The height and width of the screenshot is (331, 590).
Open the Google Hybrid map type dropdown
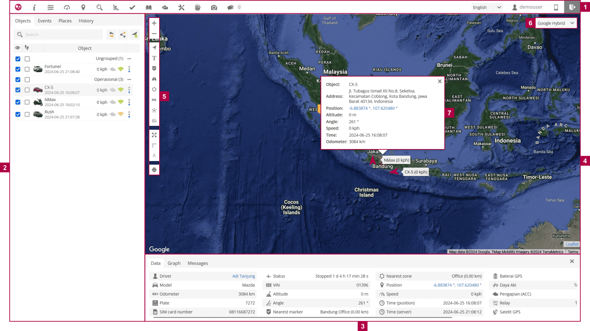point(556,23)
